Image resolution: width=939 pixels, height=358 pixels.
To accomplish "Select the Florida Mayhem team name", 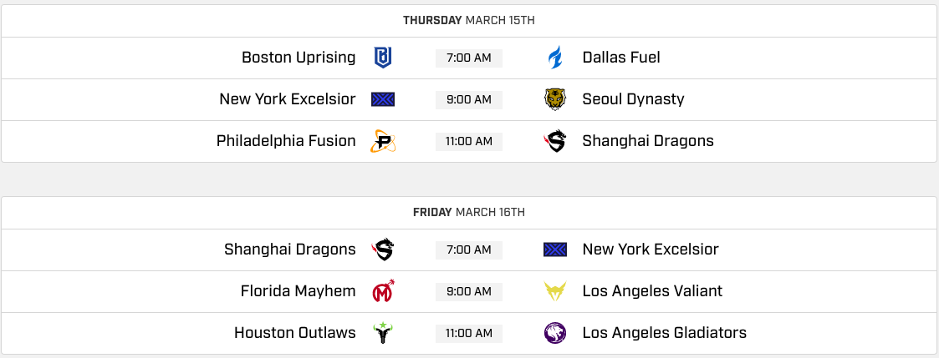I will pyautogui.click(x=298, y=291).
